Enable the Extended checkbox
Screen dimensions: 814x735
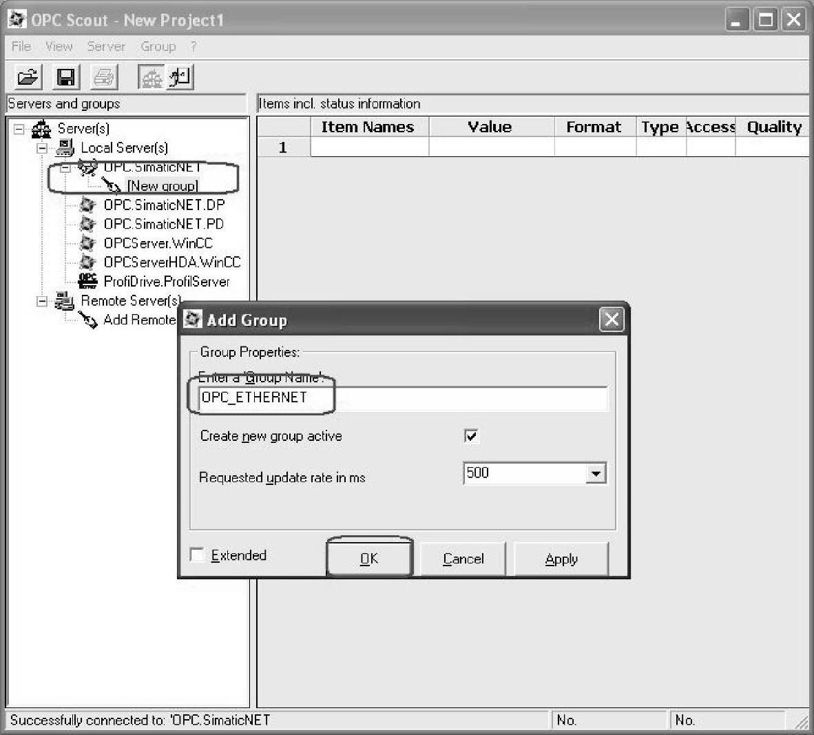pyautogui.click(x=197, y=555)
